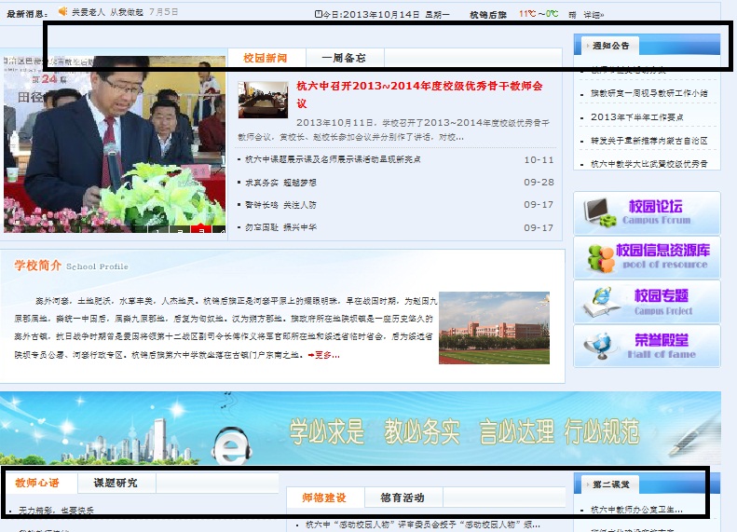The height and width of the screenshot is (532, 737).
Task: Click the calendar icon next to today's date
Action: 319,14
